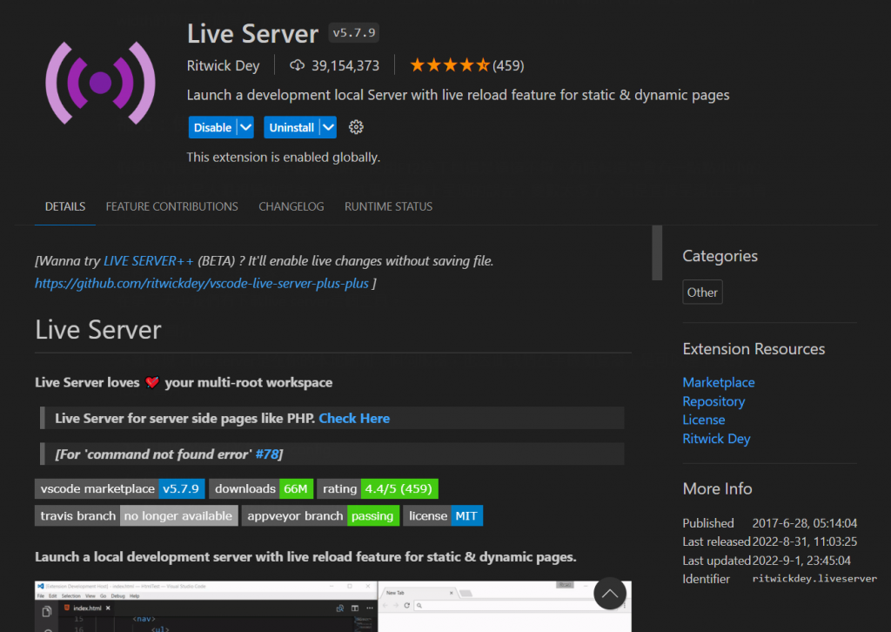
Task: Click the license MIT badge
Action: pos(443,516)
